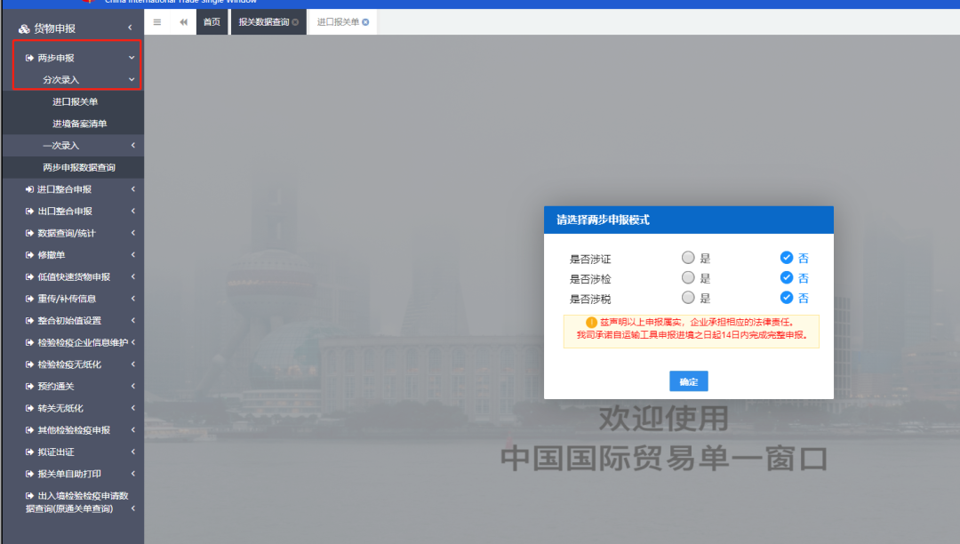The image size is (960, 544).
Task: Close the 报关数据查询 tab with its x icon
Action: pos(295,22)
